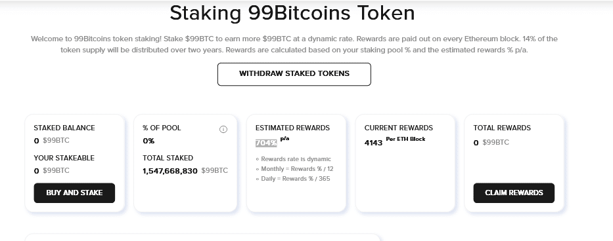Click the Per ETH Block label

[x=405, y=139]
